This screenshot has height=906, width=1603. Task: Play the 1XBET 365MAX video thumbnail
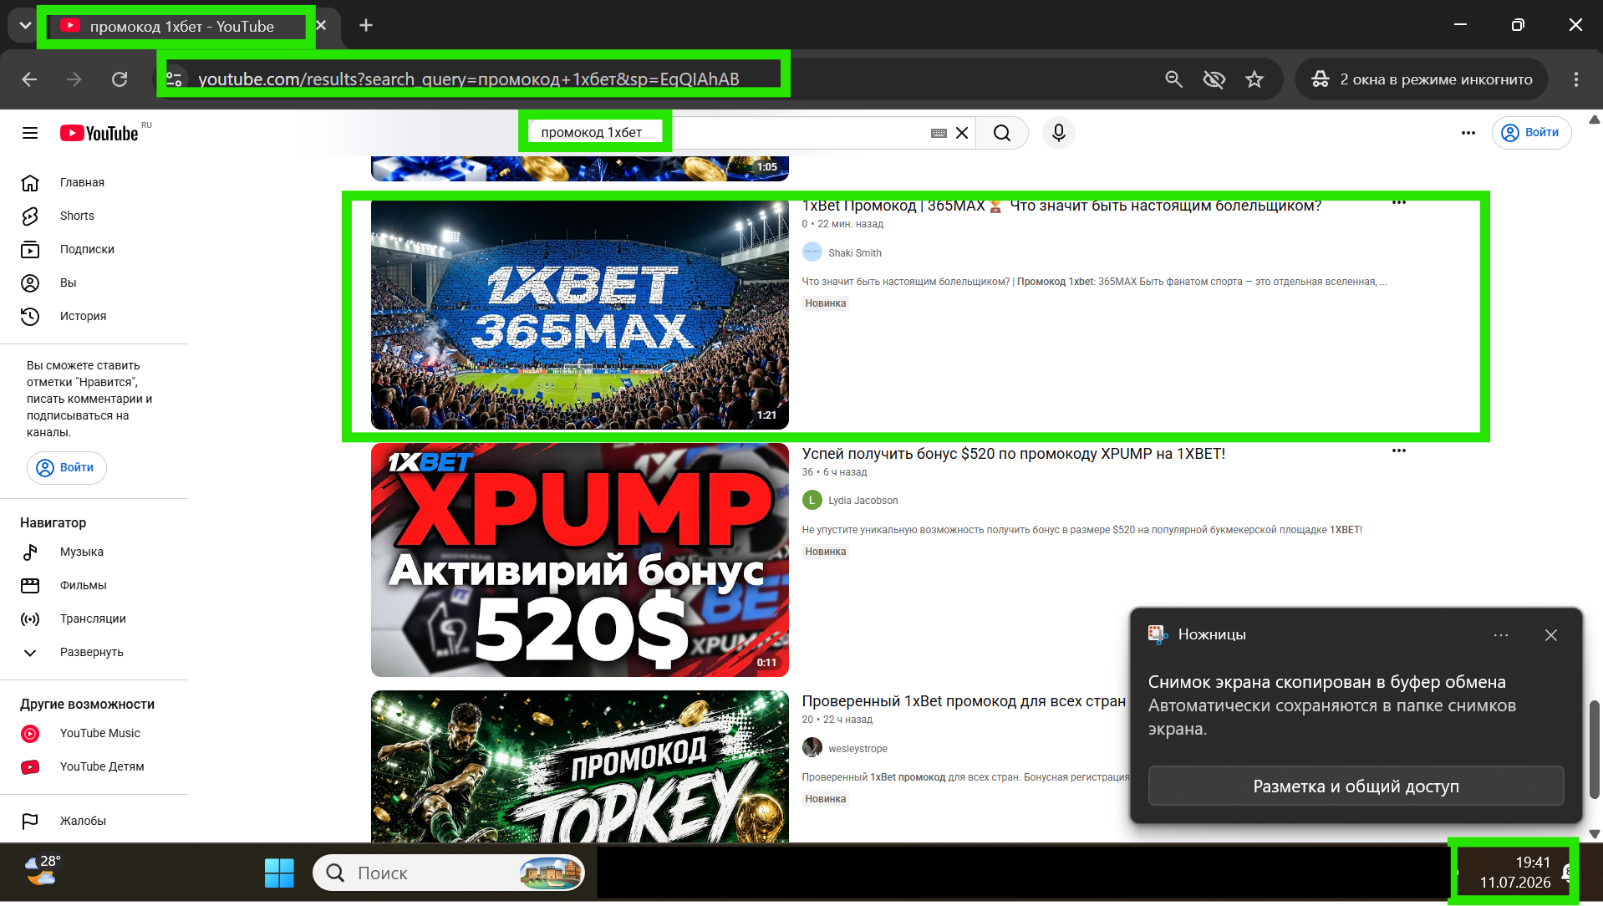coord(580,314)
